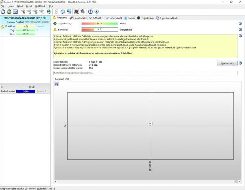Click the two-monitors network toolbar icon
This screenshot has width=245, height=190.
[x=69, y=12]
